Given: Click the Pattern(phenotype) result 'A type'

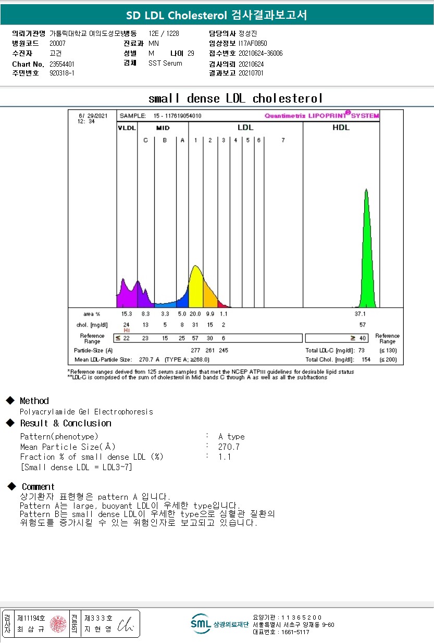Looking at the screenshot, I should pos(231,436).
